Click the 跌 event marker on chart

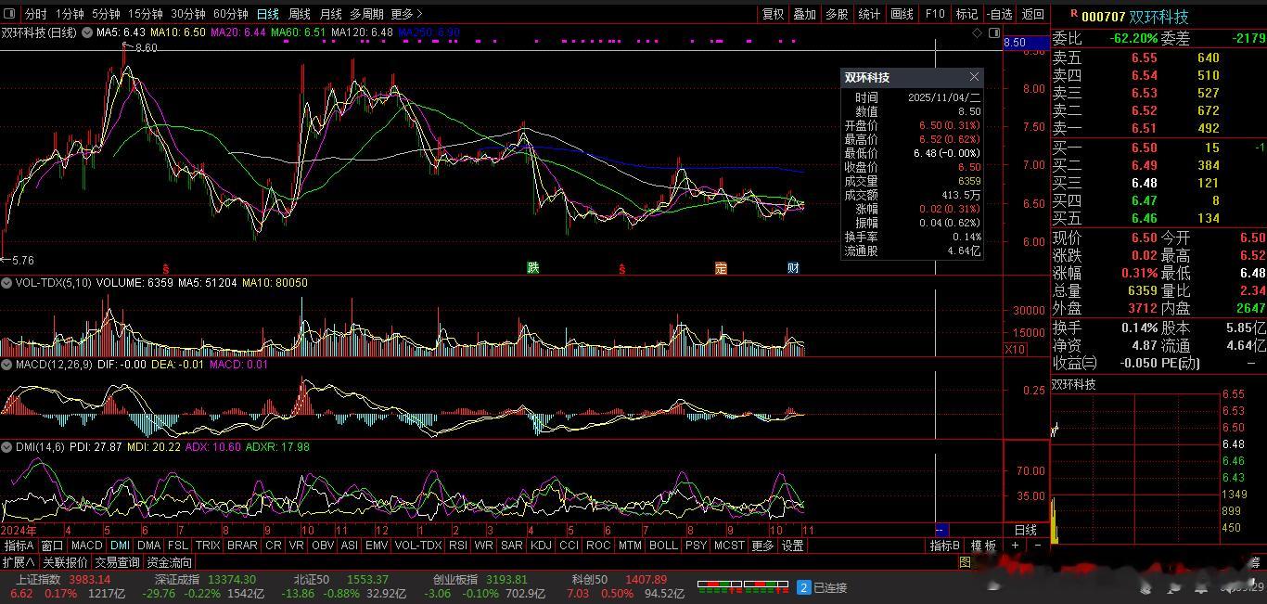[x=532, y=268]
